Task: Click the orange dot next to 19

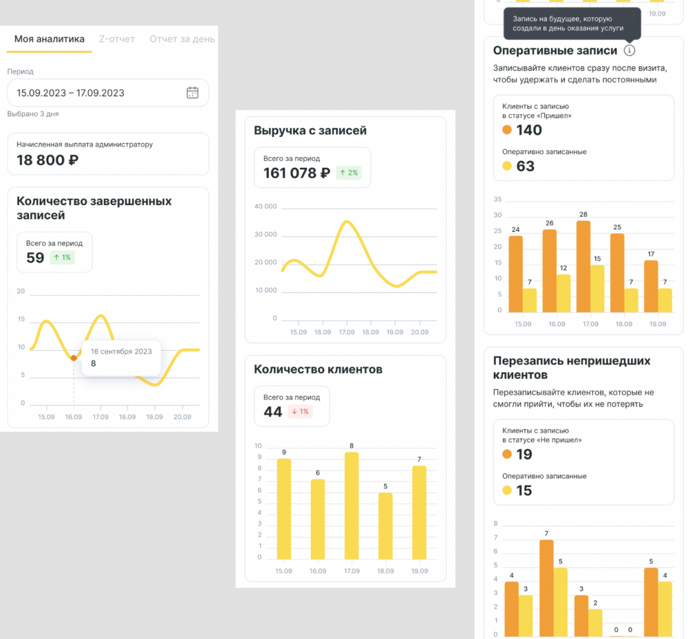Action: point(507,454)
